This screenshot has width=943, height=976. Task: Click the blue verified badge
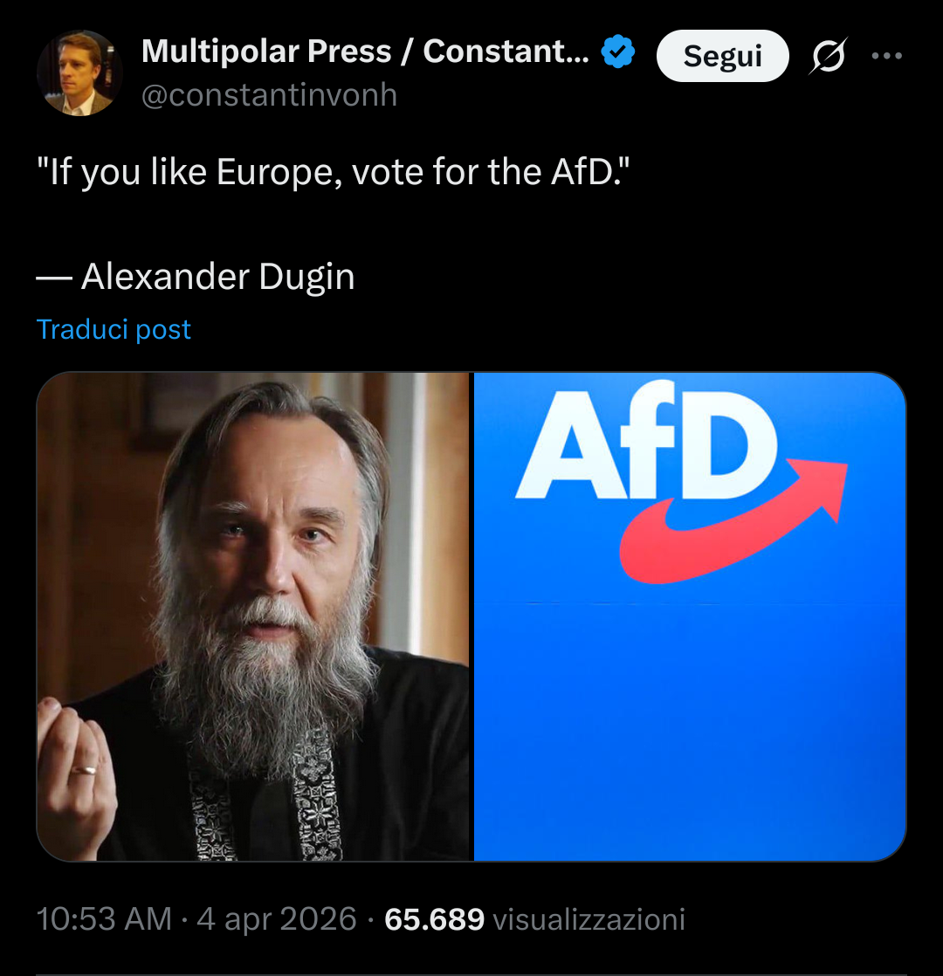pos(618,53)
